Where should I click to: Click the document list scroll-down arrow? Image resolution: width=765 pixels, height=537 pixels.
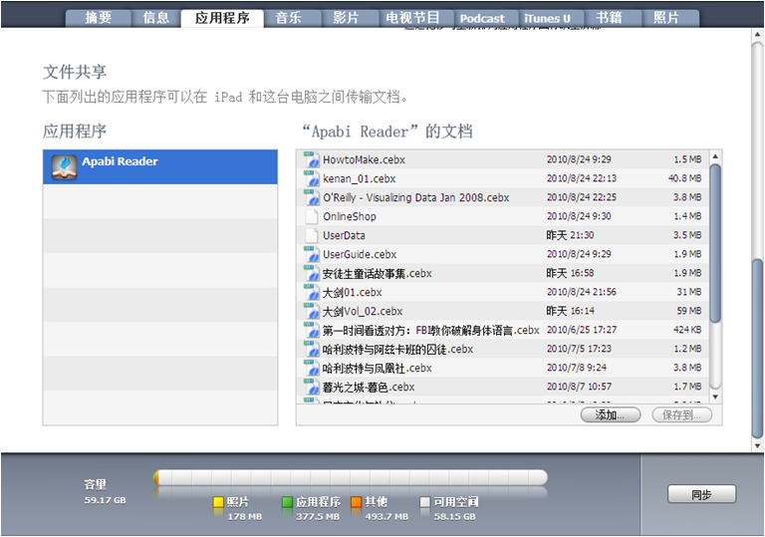point(715,397)
